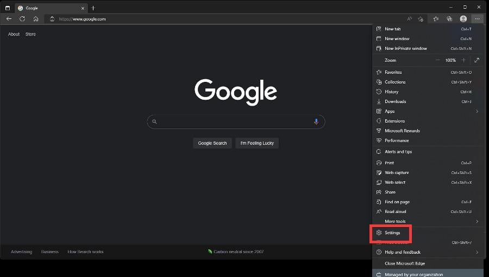The image size is (489, 277).
Task: Open the Favorites toolbar icon
Action: 436,19
